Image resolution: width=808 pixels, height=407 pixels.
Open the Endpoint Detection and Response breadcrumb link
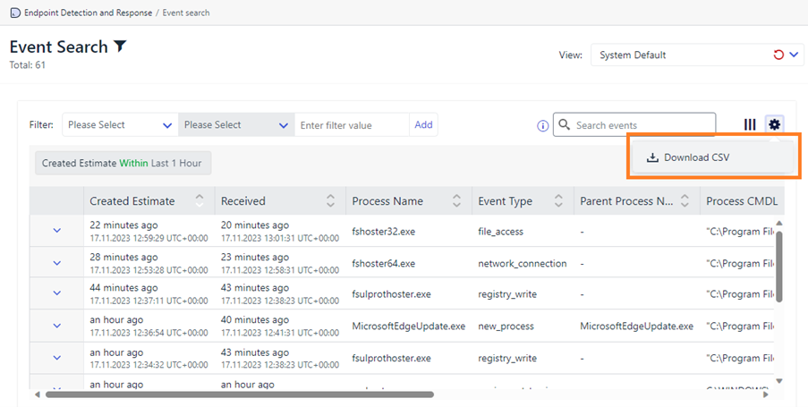(88, 13)
